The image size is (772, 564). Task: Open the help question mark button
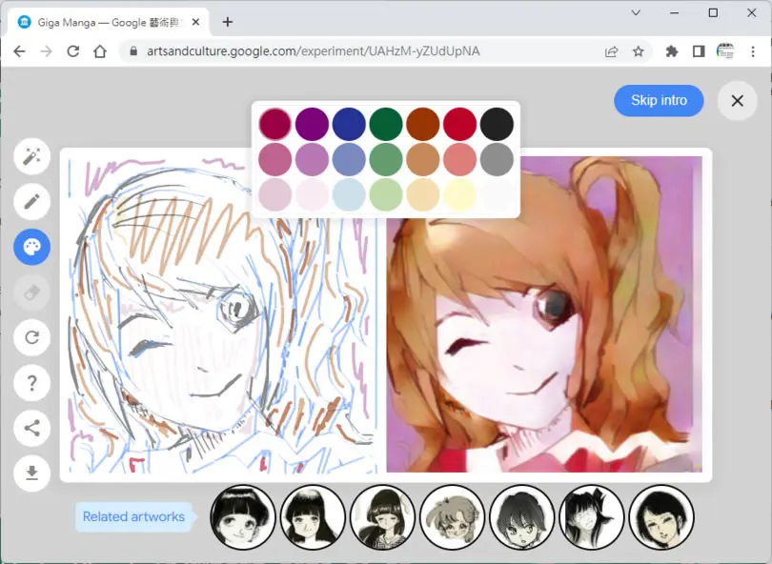click(32, 383)
